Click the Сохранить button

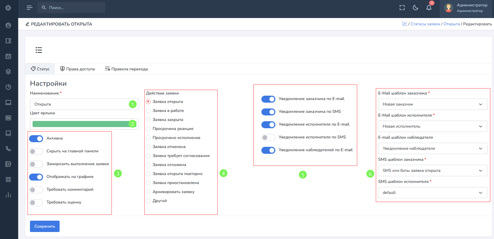[x=44, y=226]
